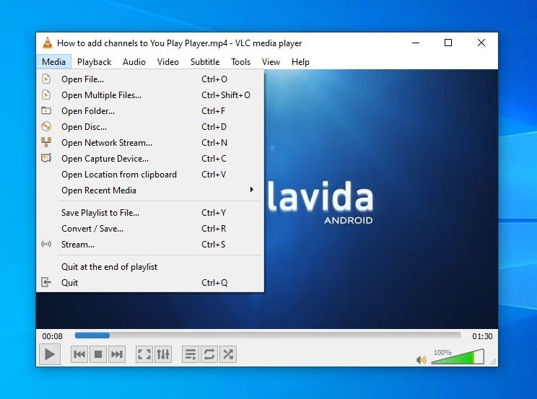
Task: Open the Tools menu
Action: coord(241,62)
